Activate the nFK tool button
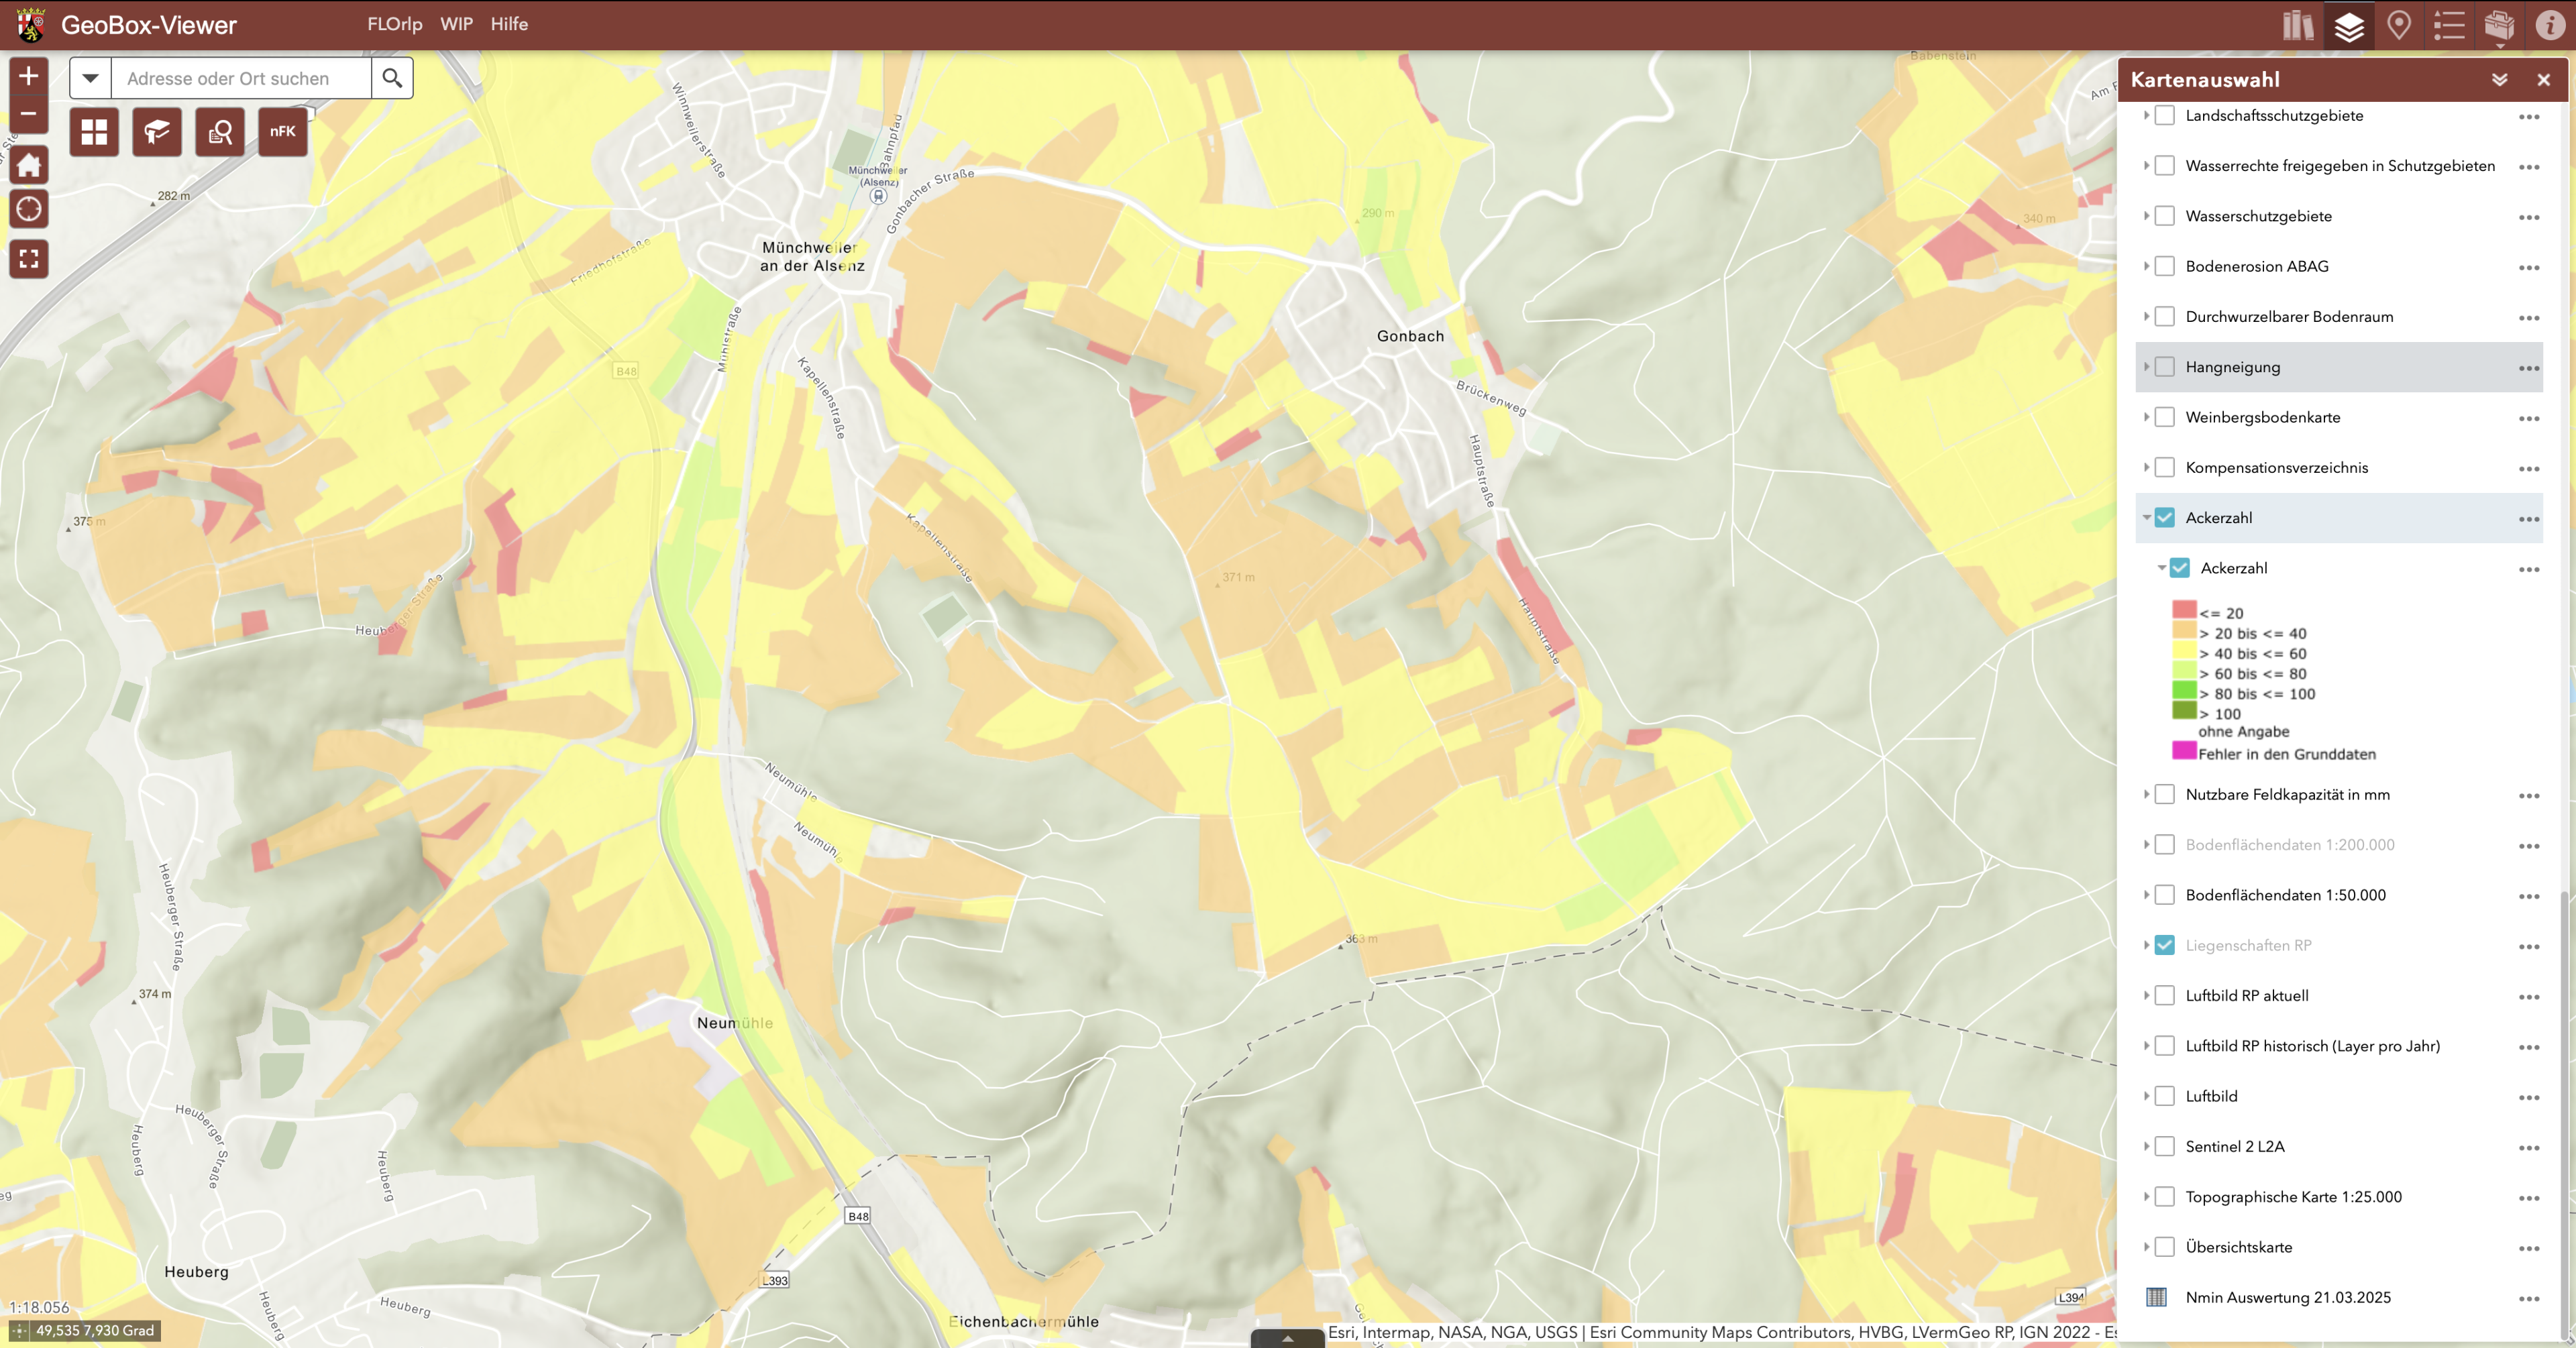 [283, 132]
